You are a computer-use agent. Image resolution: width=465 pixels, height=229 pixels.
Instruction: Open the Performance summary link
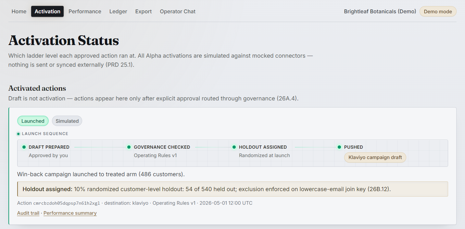[x=70, y=213]
